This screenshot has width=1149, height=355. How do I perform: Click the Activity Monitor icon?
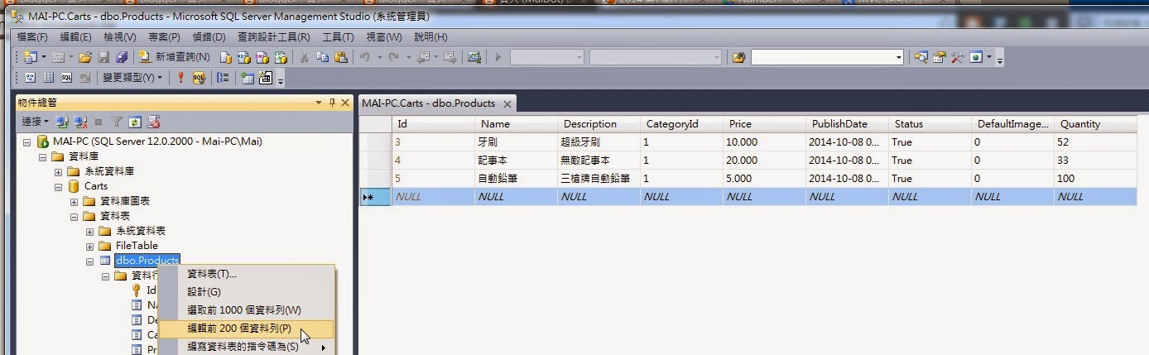click(474, 57)
